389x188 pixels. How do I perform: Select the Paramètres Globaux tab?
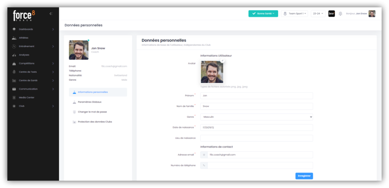point(89,102)
